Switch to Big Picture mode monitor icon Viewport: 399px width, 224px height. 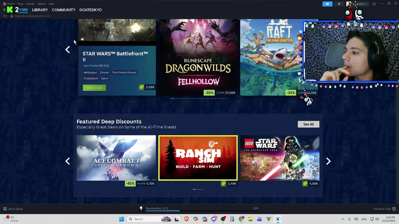(x=374, y=4)
